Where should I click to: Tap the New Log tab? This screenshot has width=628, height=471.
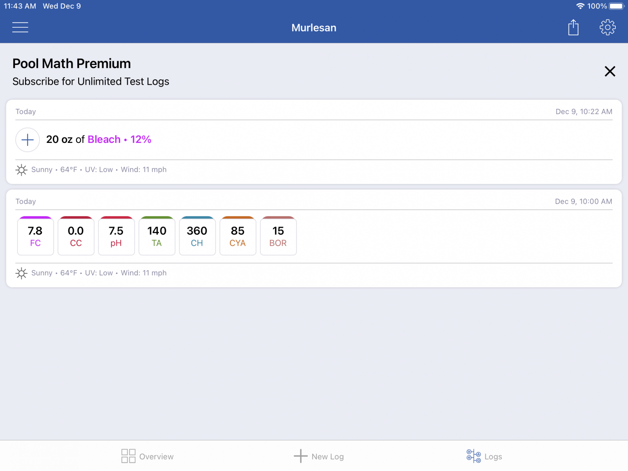pyautogui.click(x=319, y=456)
